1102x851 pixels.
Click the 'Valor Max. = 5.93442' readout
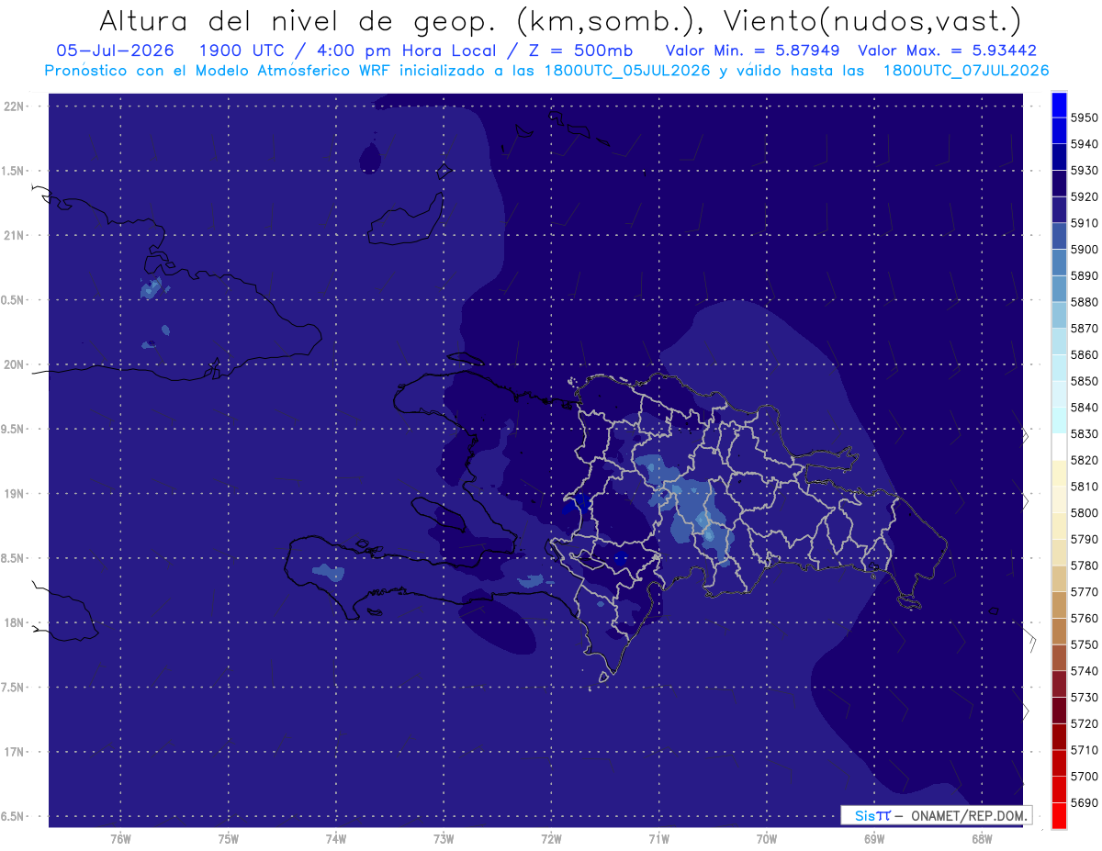tap(948, 50)
